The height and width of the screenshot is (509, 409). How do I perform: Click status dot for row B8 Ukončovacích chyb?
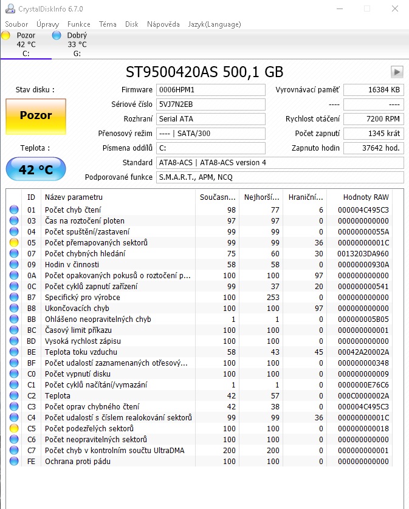click(x=14, y=308)
